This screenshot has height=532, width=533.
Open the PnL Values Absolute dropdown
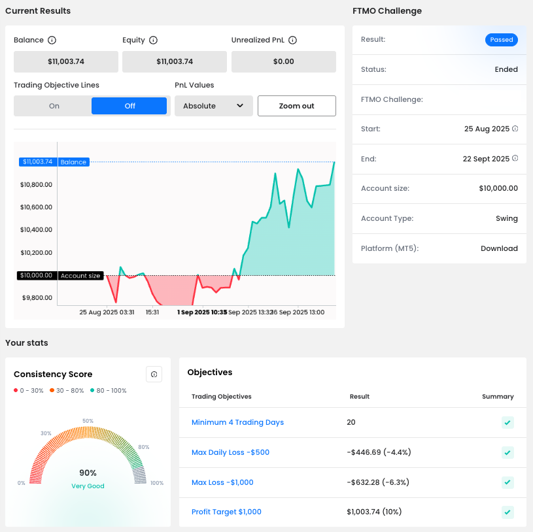[x=213, y=106]
